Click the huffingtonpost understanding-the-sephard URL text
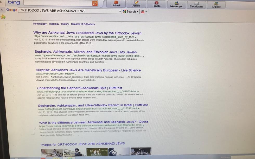The width and height of the screenshot is (255, 159). pyautogui.click(x=87, y=91)
